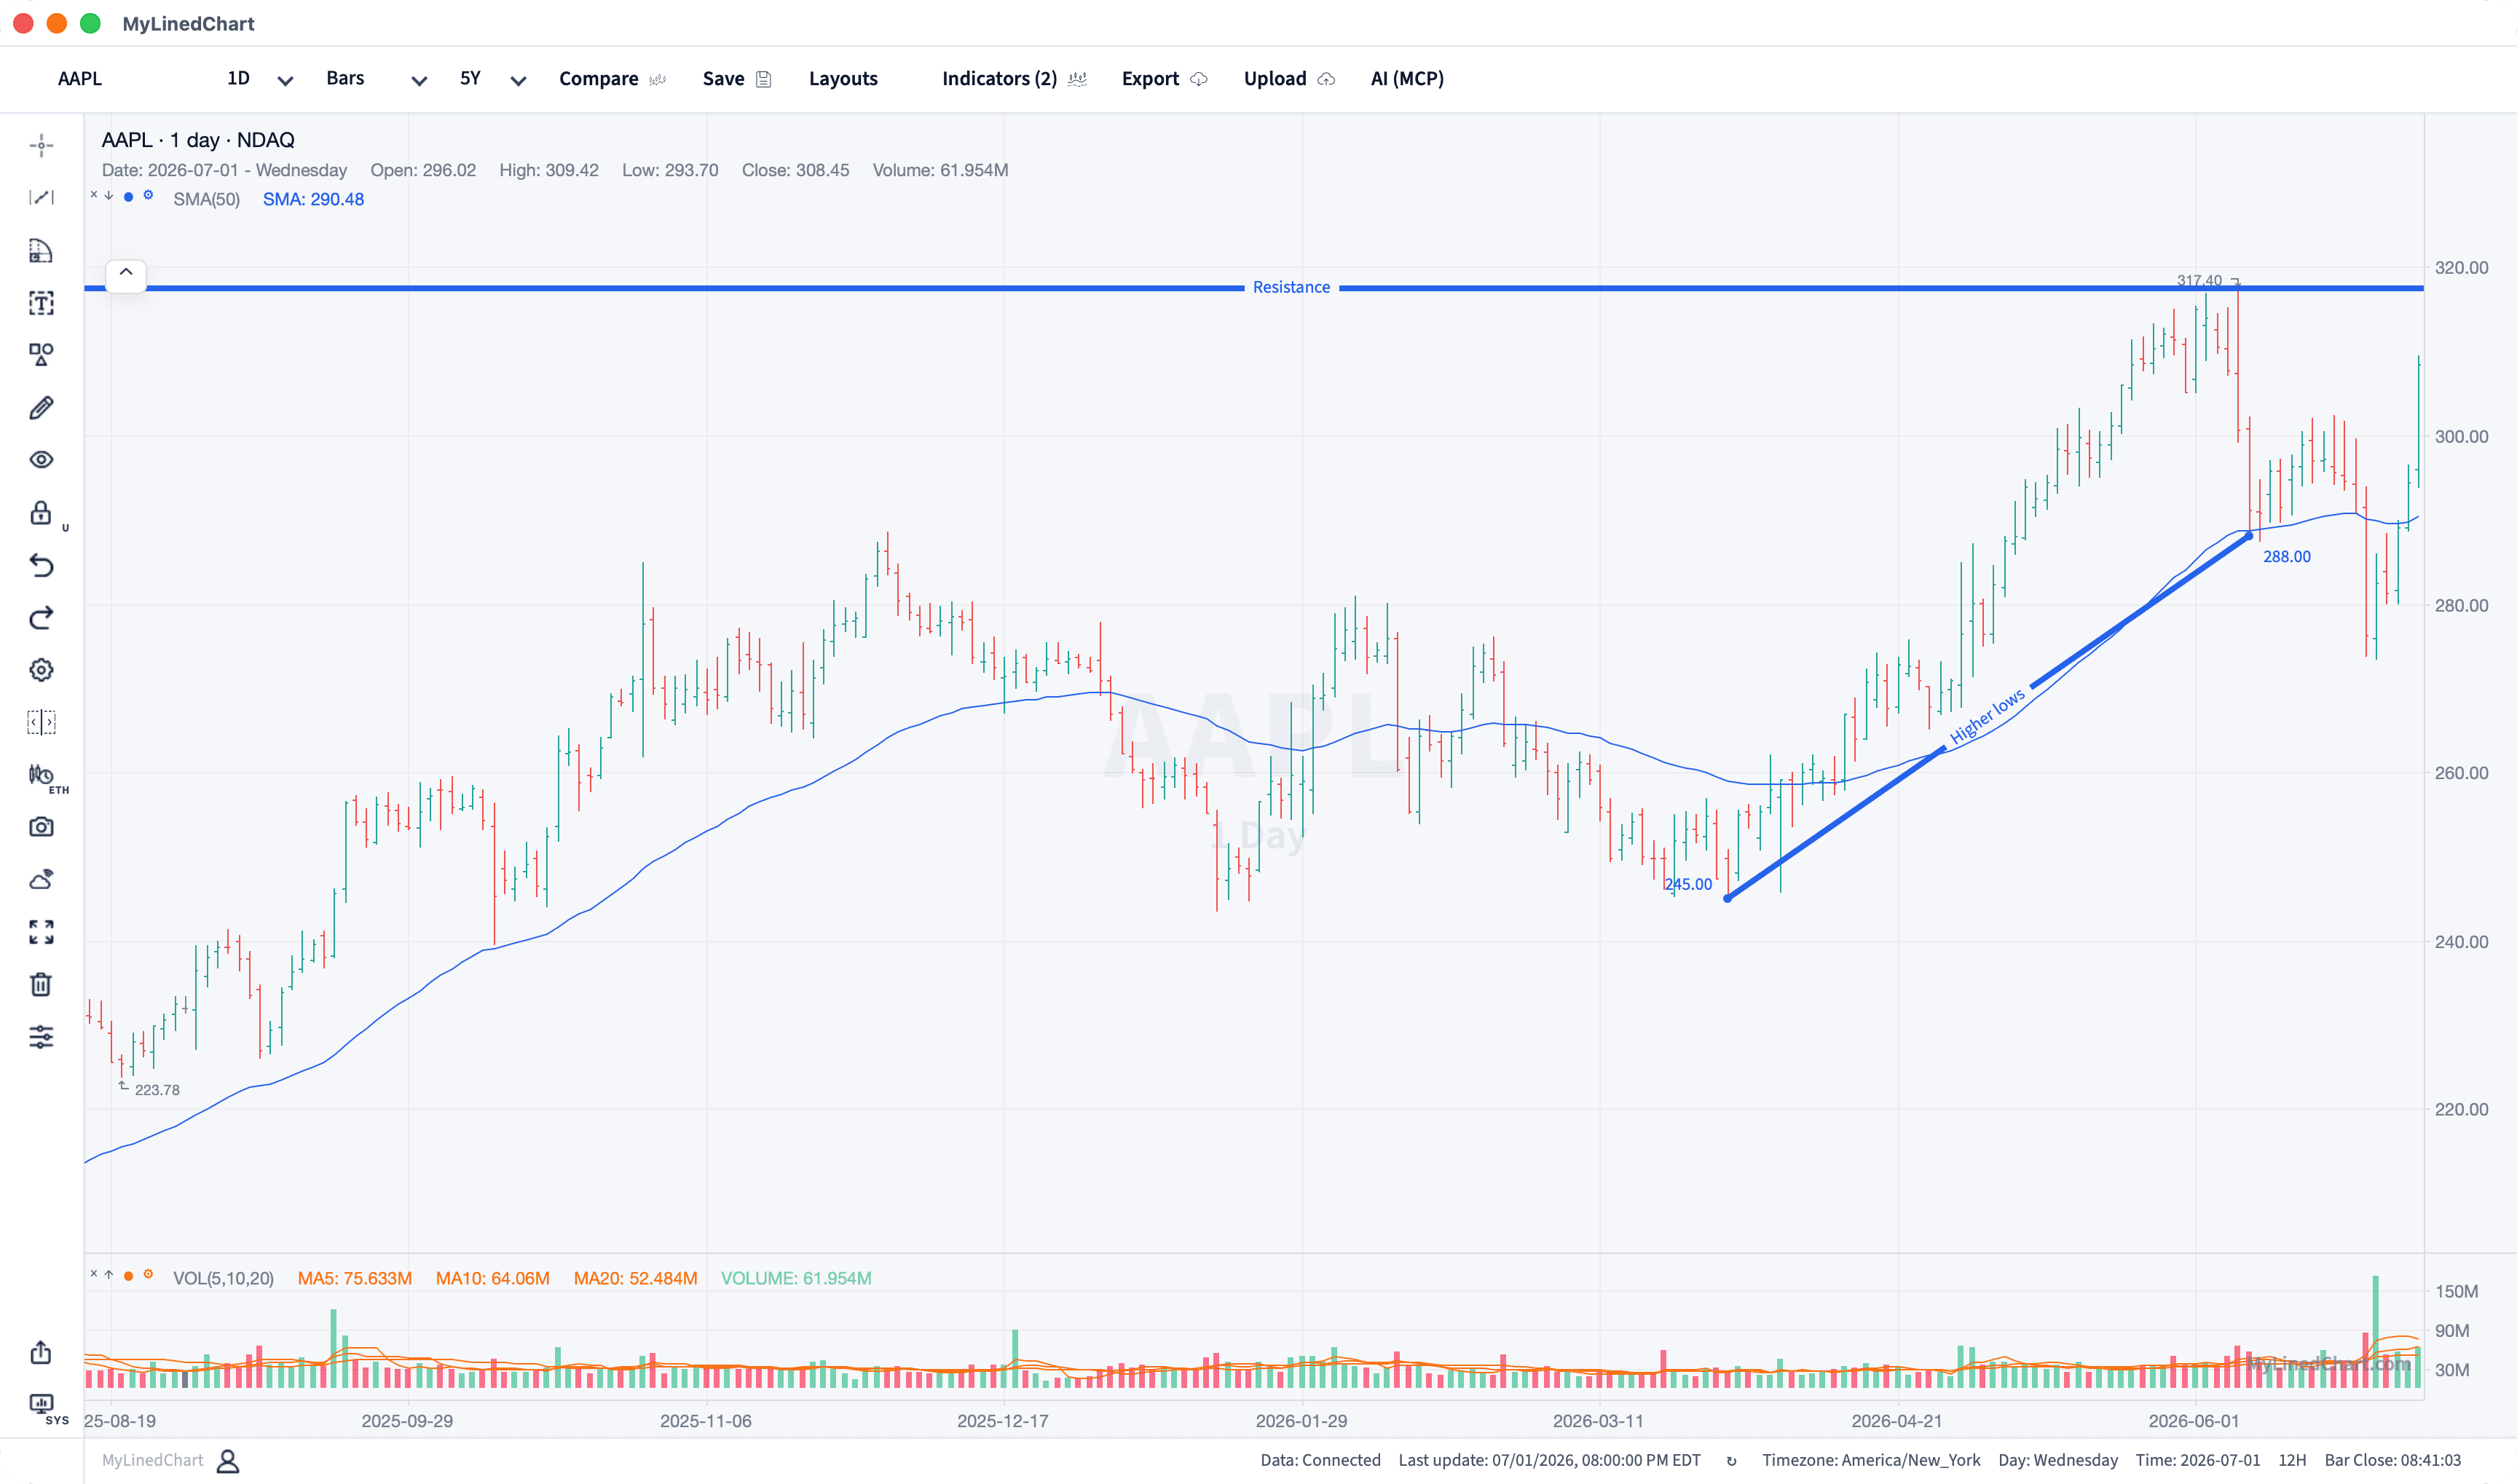This screenshot has height=1484, width=2517.
Task: Activate the split compare view tool
Action: pyautogui.click(x=41, y=722)
